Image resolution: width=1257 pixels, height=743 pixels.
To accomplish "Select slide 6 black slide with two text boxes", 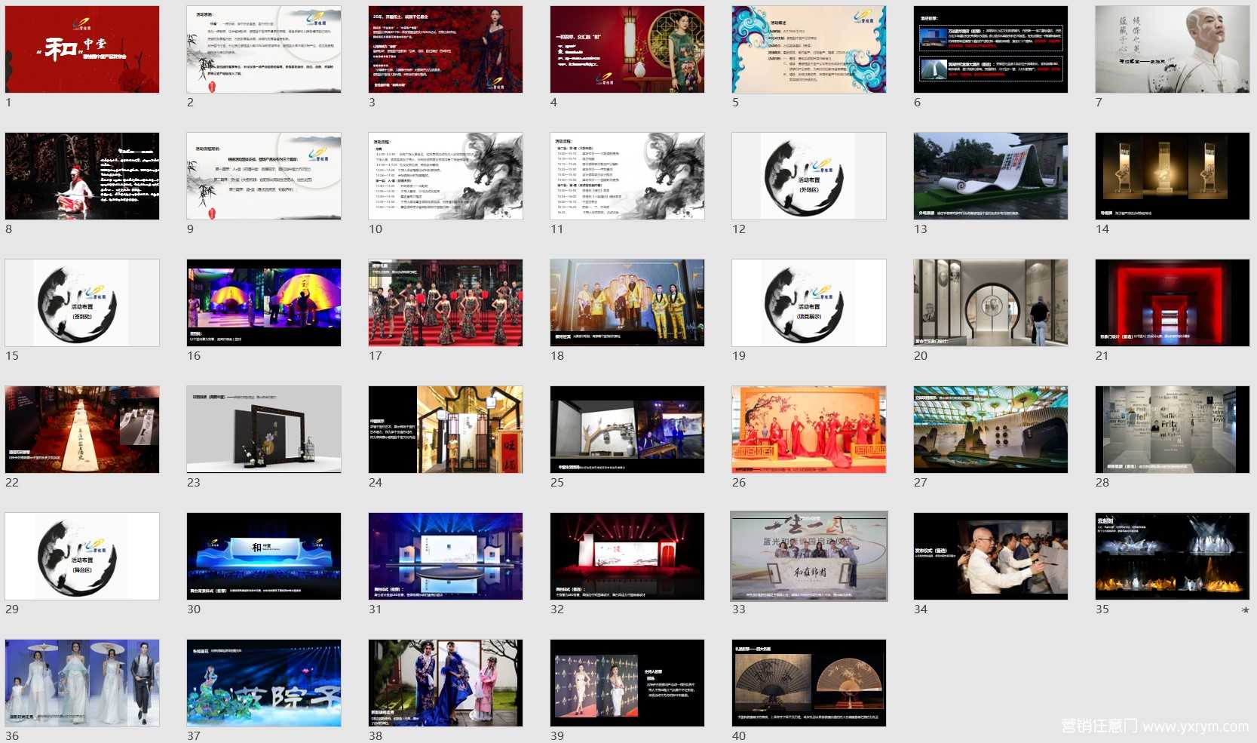I will 991,50.
